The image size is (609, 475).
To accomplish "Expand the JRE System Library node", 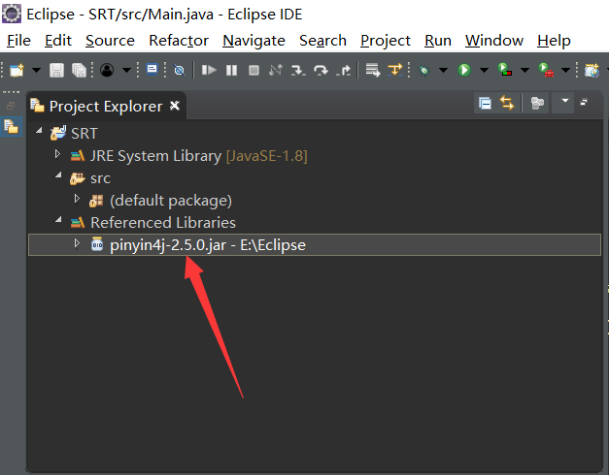I will (57, 155).
